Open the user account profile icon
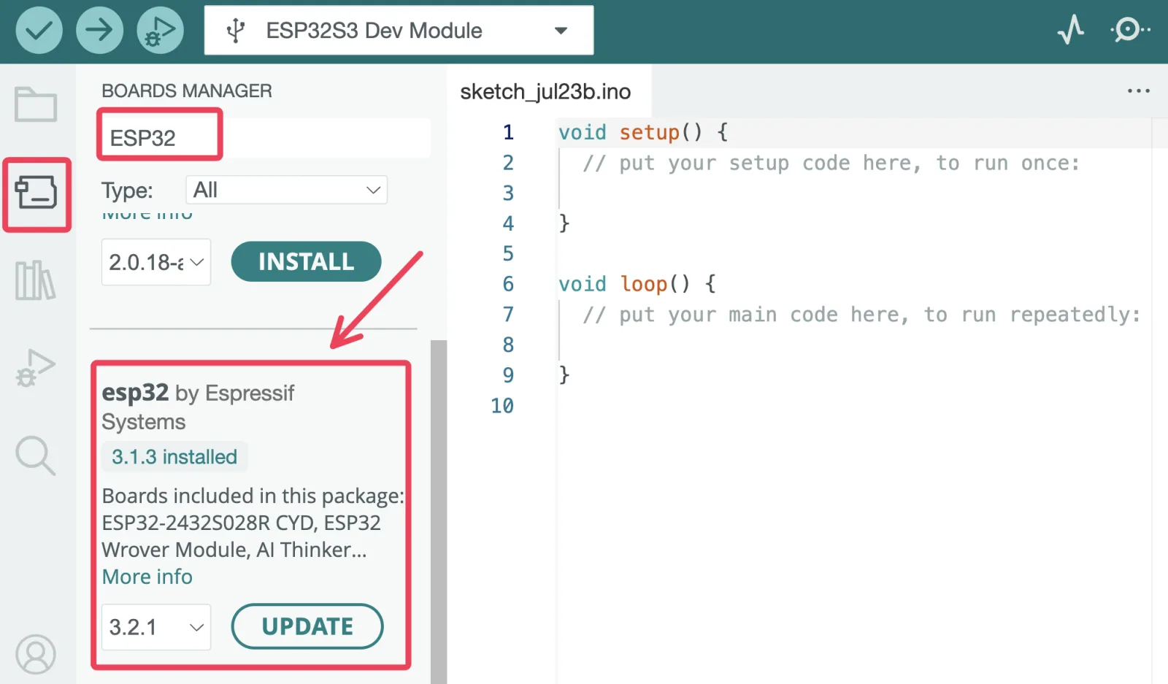 tap(35, 654)
